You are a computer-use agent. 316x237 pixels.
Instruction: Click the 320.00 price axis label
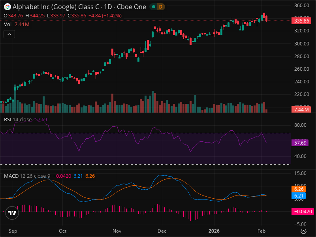[x=302, y=31]
